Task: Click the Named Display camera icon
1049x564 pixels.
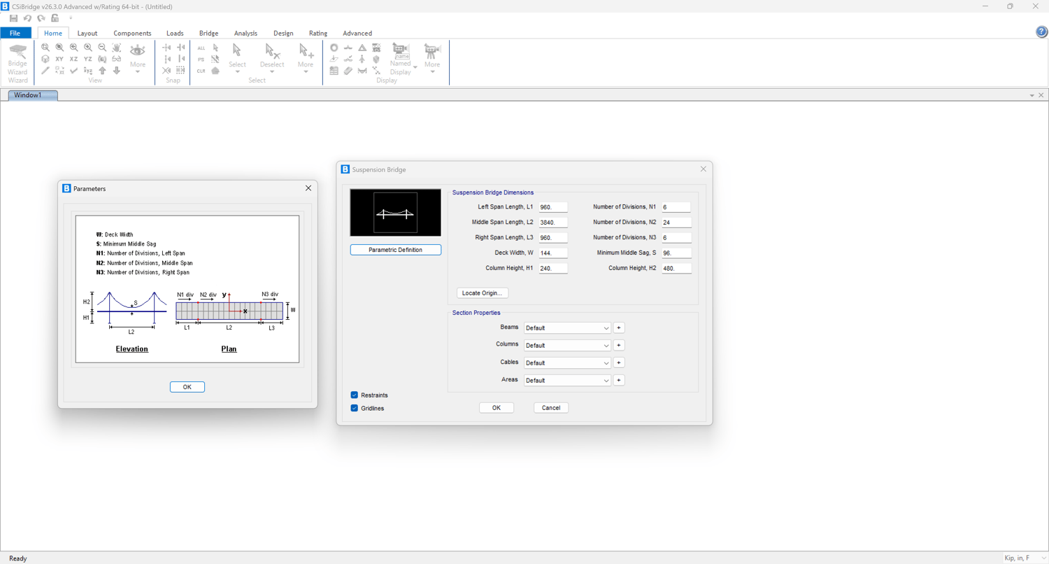Action: pos(401,51)
